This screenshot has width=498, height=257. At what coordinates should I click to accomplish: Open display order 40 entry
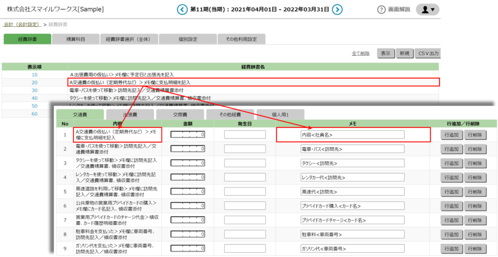coord(35,98)
